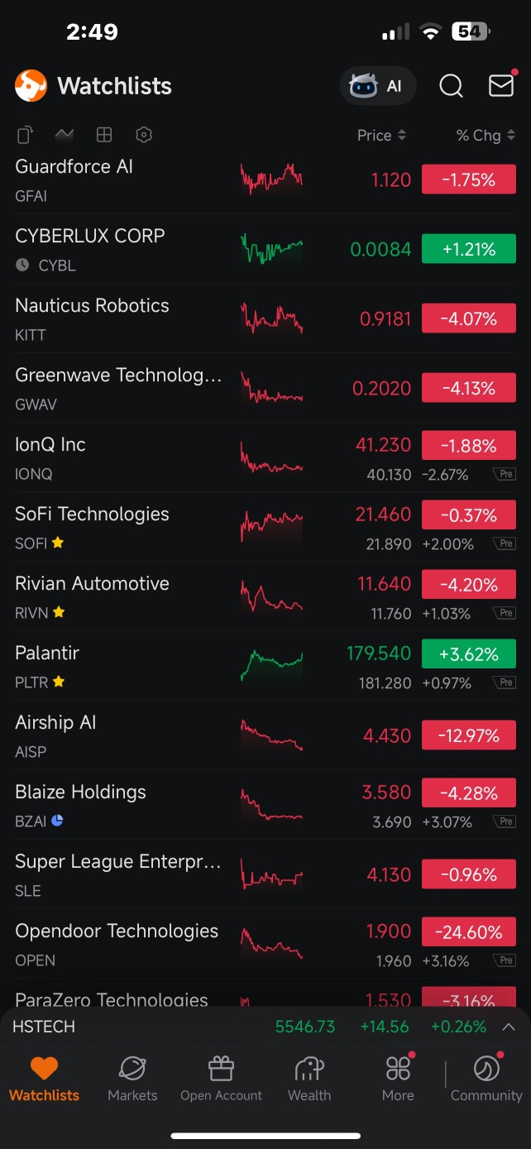
Task: Tap Open Account in bottom bar
Action: [x=221, y=1079]
